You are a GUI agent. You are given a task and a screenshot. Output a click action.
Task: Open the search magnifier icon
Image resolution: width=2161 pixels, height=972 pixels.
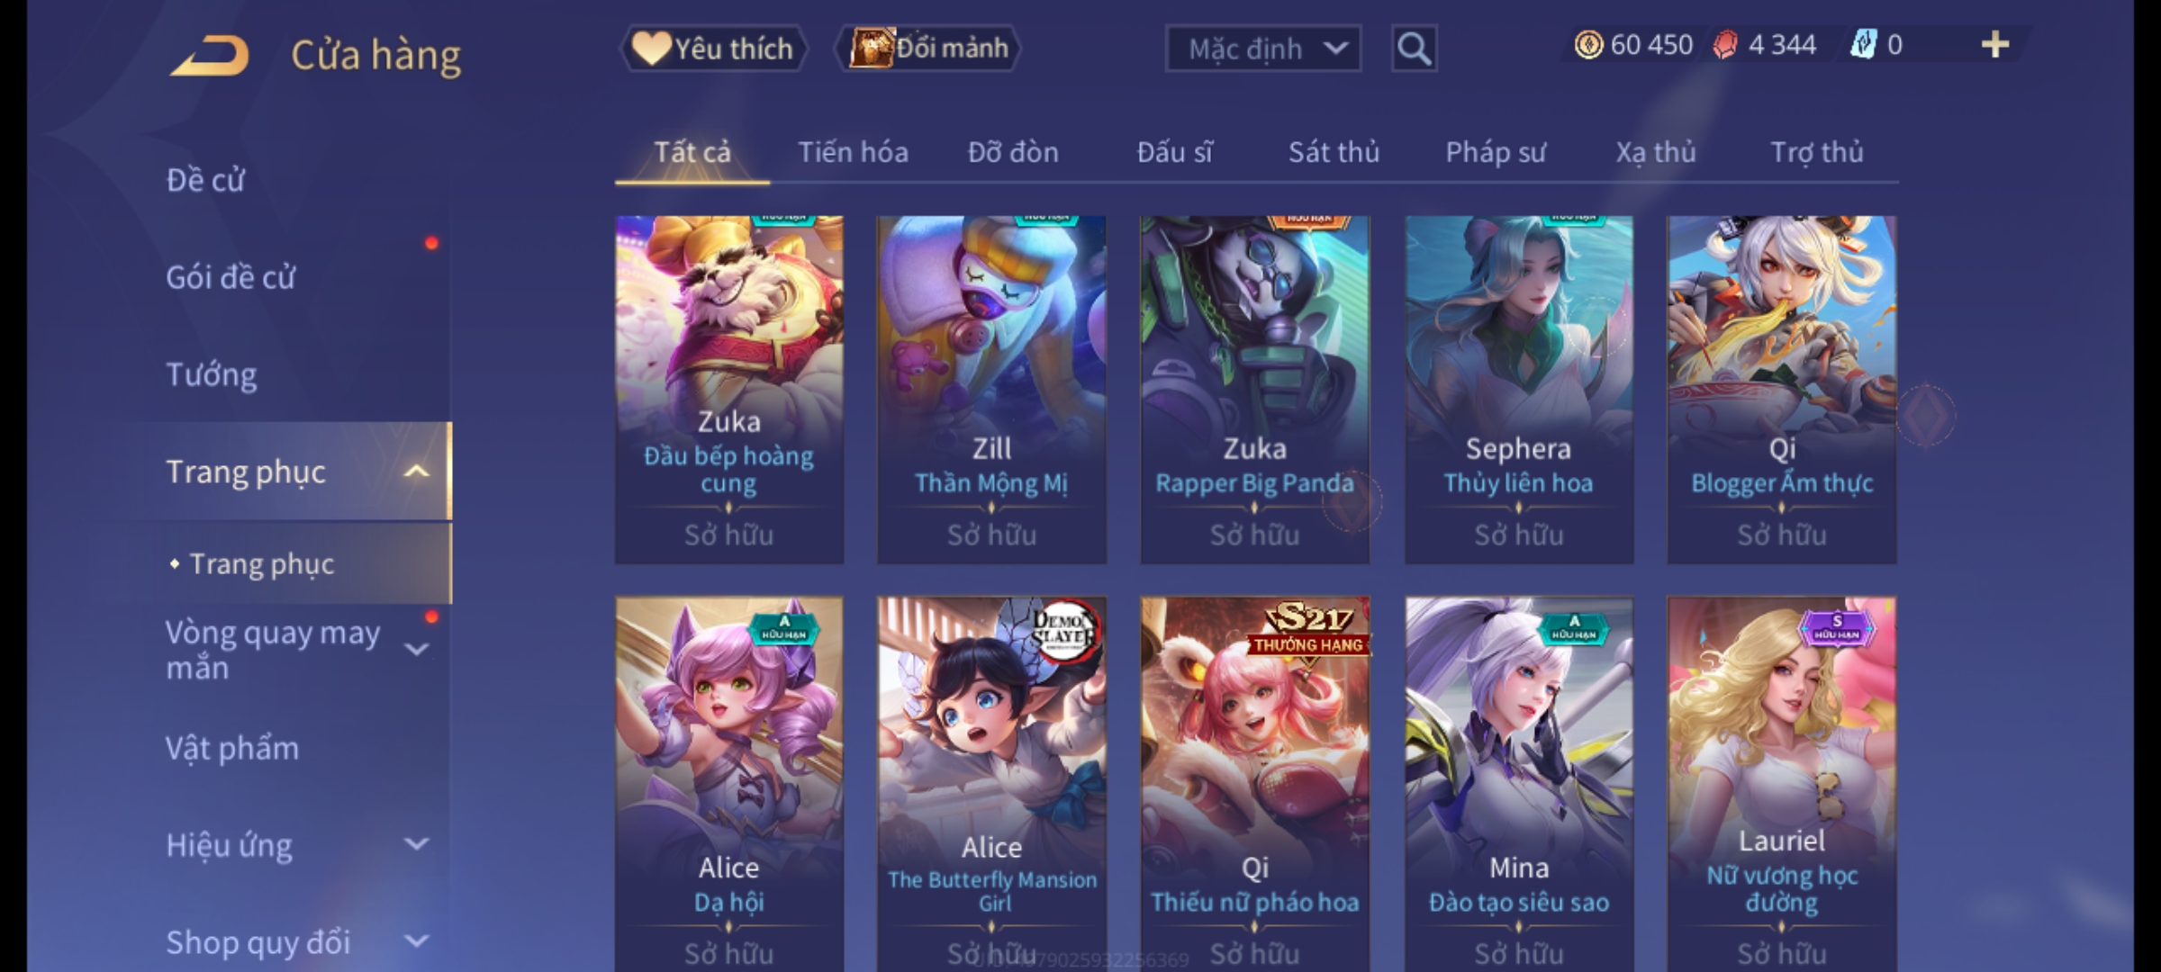pos(1414,49)
